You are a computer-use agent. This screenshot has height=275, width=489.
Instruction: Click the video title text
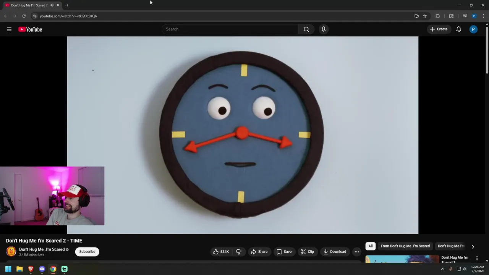(44, 241)
